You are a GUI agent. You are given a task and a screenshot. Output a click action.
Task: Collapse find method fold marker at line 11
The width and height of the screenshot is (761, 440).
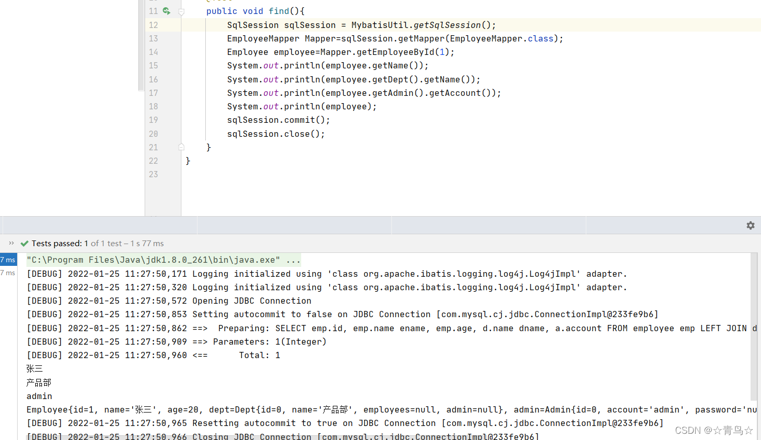tap(181, 11)
